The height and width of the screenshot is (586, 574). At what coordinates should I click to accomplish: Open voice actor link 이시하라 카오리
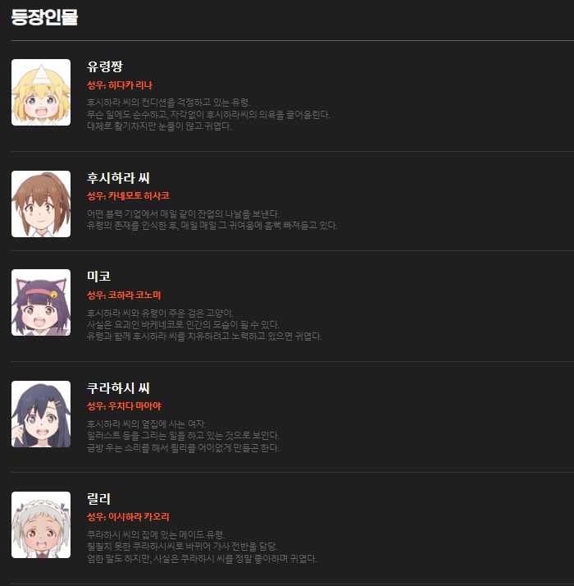coord(139,517)
